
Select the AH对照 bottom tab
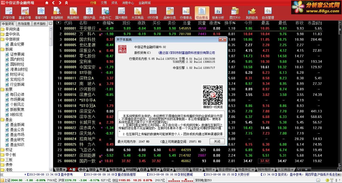click(131, 169)
